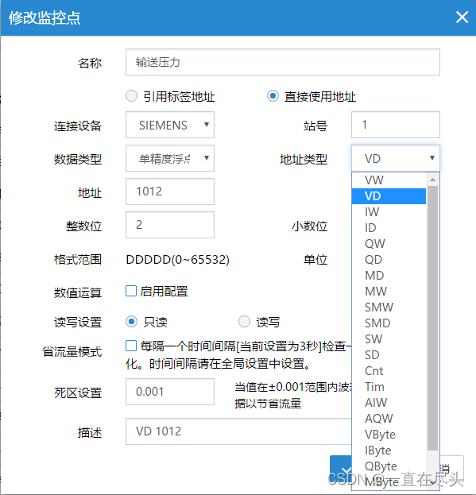
Task: Choose QByte in the address type list
Action: pos(389,466)
